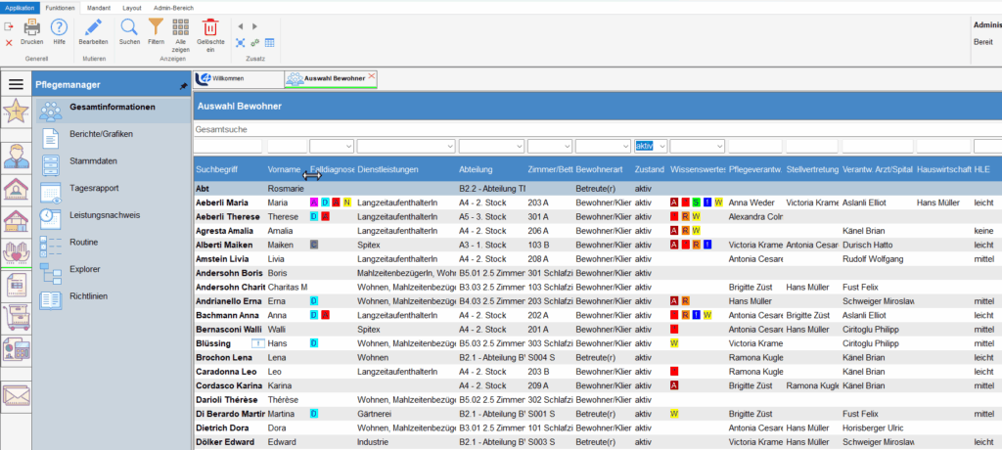Viewport: 1002px width, 450px height.
Task: Click the Alle zeigen grid icon
Action: (x=181, y=28)
